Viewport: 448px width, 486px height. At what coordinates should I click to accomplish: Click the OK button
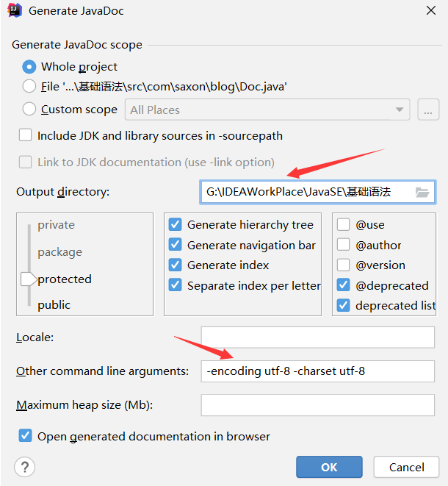pyautogui.click(x=329, y=467)
